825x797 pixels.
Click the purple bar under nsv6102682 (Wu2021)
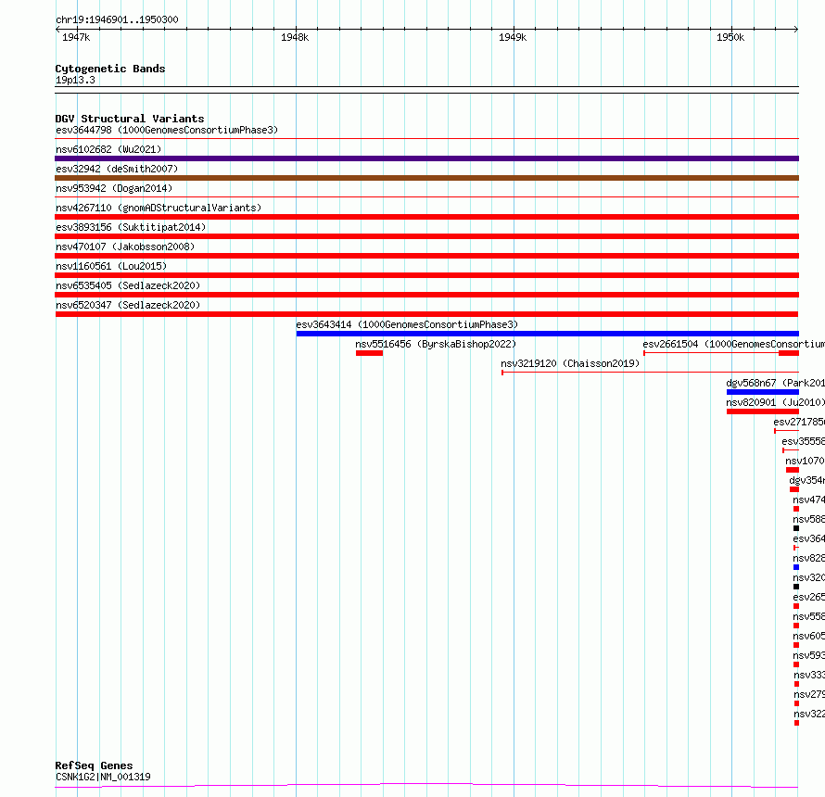pos(426,158)
